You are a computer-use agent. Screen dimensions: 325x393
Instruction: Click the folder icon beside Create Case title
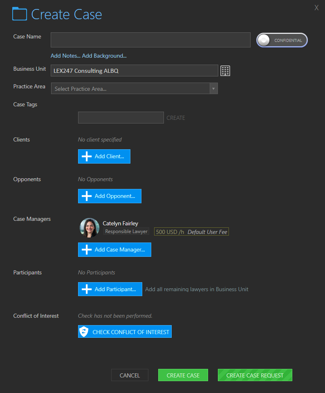(19, 13)
